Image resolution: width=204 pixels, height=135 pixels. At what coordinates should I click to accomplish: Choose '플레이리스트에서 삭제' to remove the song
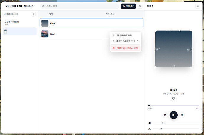126,48
